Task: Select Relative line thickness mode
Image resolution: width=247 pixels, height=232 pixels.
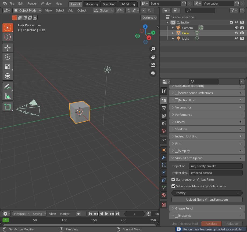Action: (232, 224)
